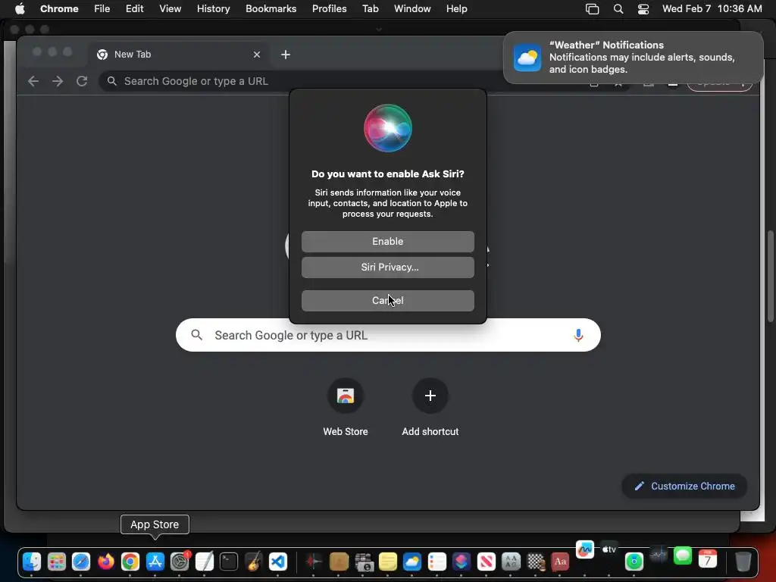776x582 pixels.
Task: Close the New Tab tab
Action: [x=256, y=55]
